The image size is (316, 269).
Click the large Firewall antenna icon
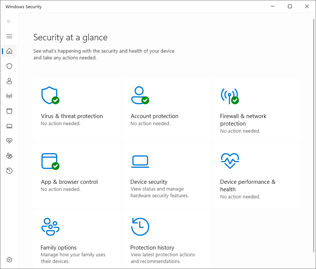tap(230, 96)
